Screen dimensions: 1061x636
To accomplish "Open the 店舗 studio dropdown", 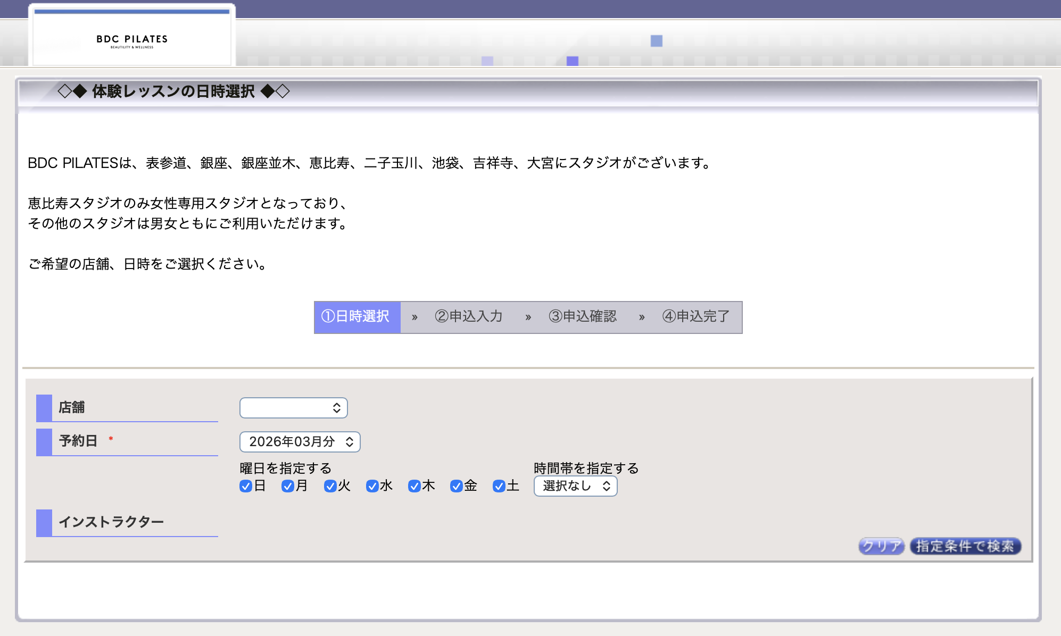I will pyautogui.click(x=293, y=407).
